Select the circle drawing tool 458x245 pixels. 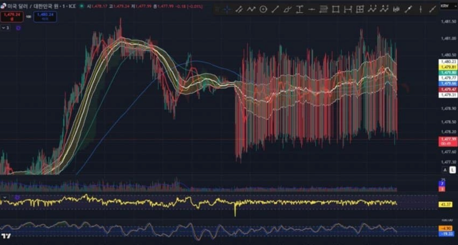click(263, 10)
